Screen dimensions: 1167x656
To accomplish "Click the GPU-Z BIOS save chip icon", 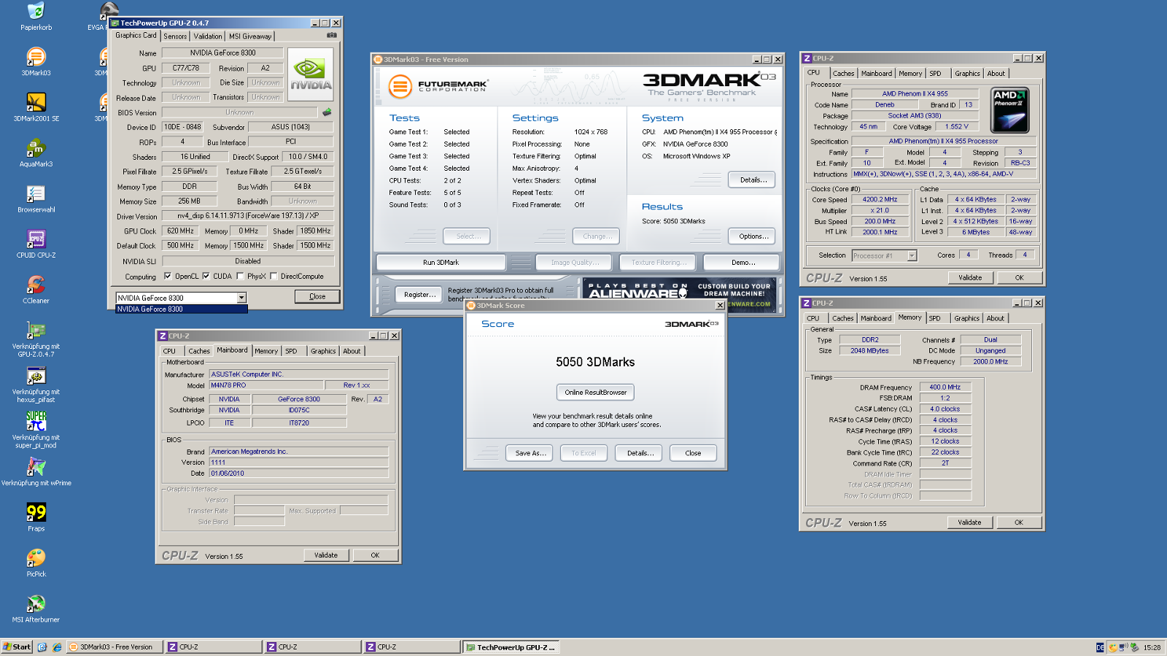I will [x=327, y=112].
